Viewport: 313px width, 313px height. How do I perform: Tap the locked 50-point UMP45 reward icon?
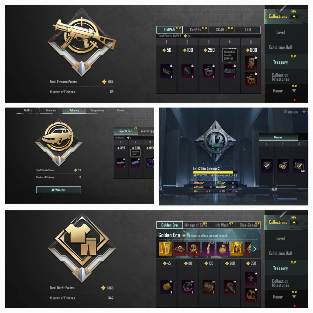pos(167,71)
